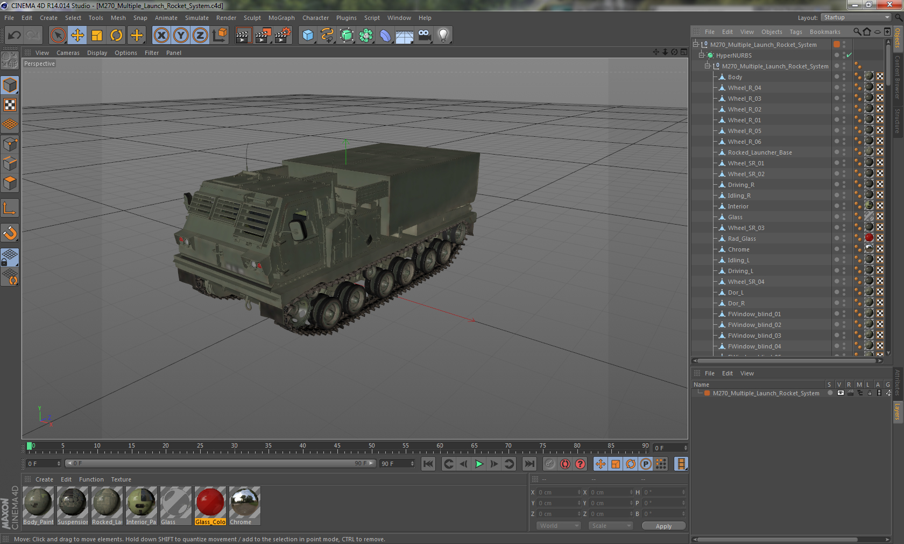
Task: Activate the Move tool in the toolbar
Action: coord(77,36)
